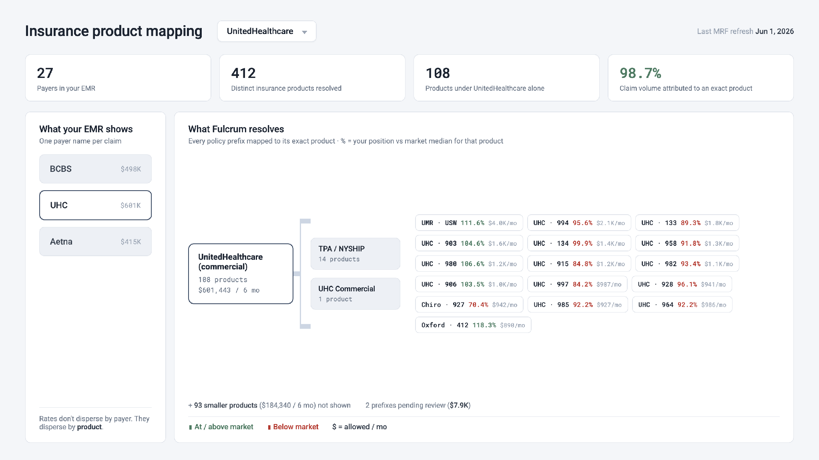Click the 98.7% claim volume card
The width and height of the screenshot is (819, 460).
[701, 78]
